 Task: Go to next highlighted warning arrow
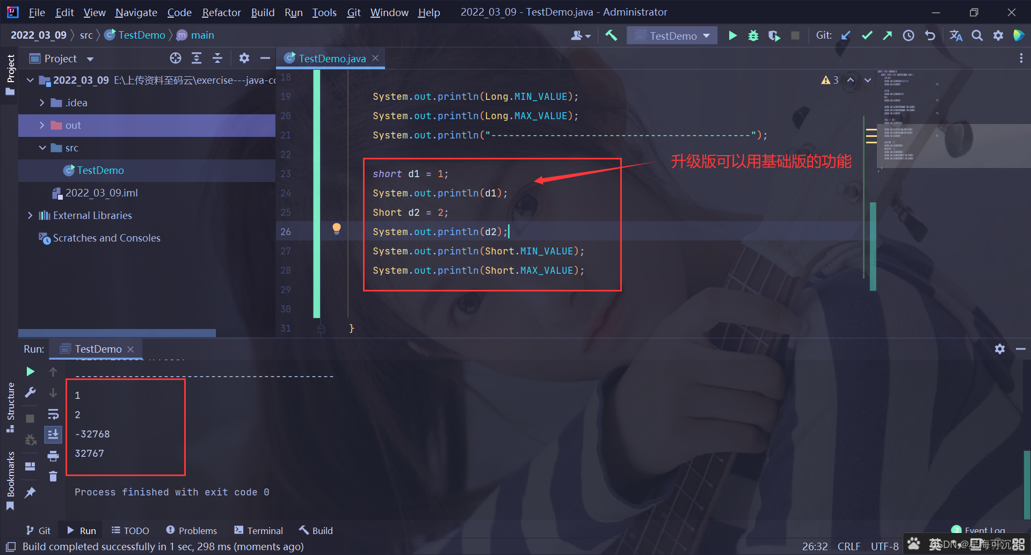click(868, 80)
